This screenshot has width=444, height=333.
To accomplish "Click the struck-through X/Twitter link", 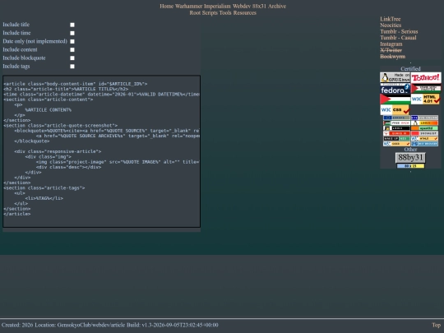I will click(391, 50).
